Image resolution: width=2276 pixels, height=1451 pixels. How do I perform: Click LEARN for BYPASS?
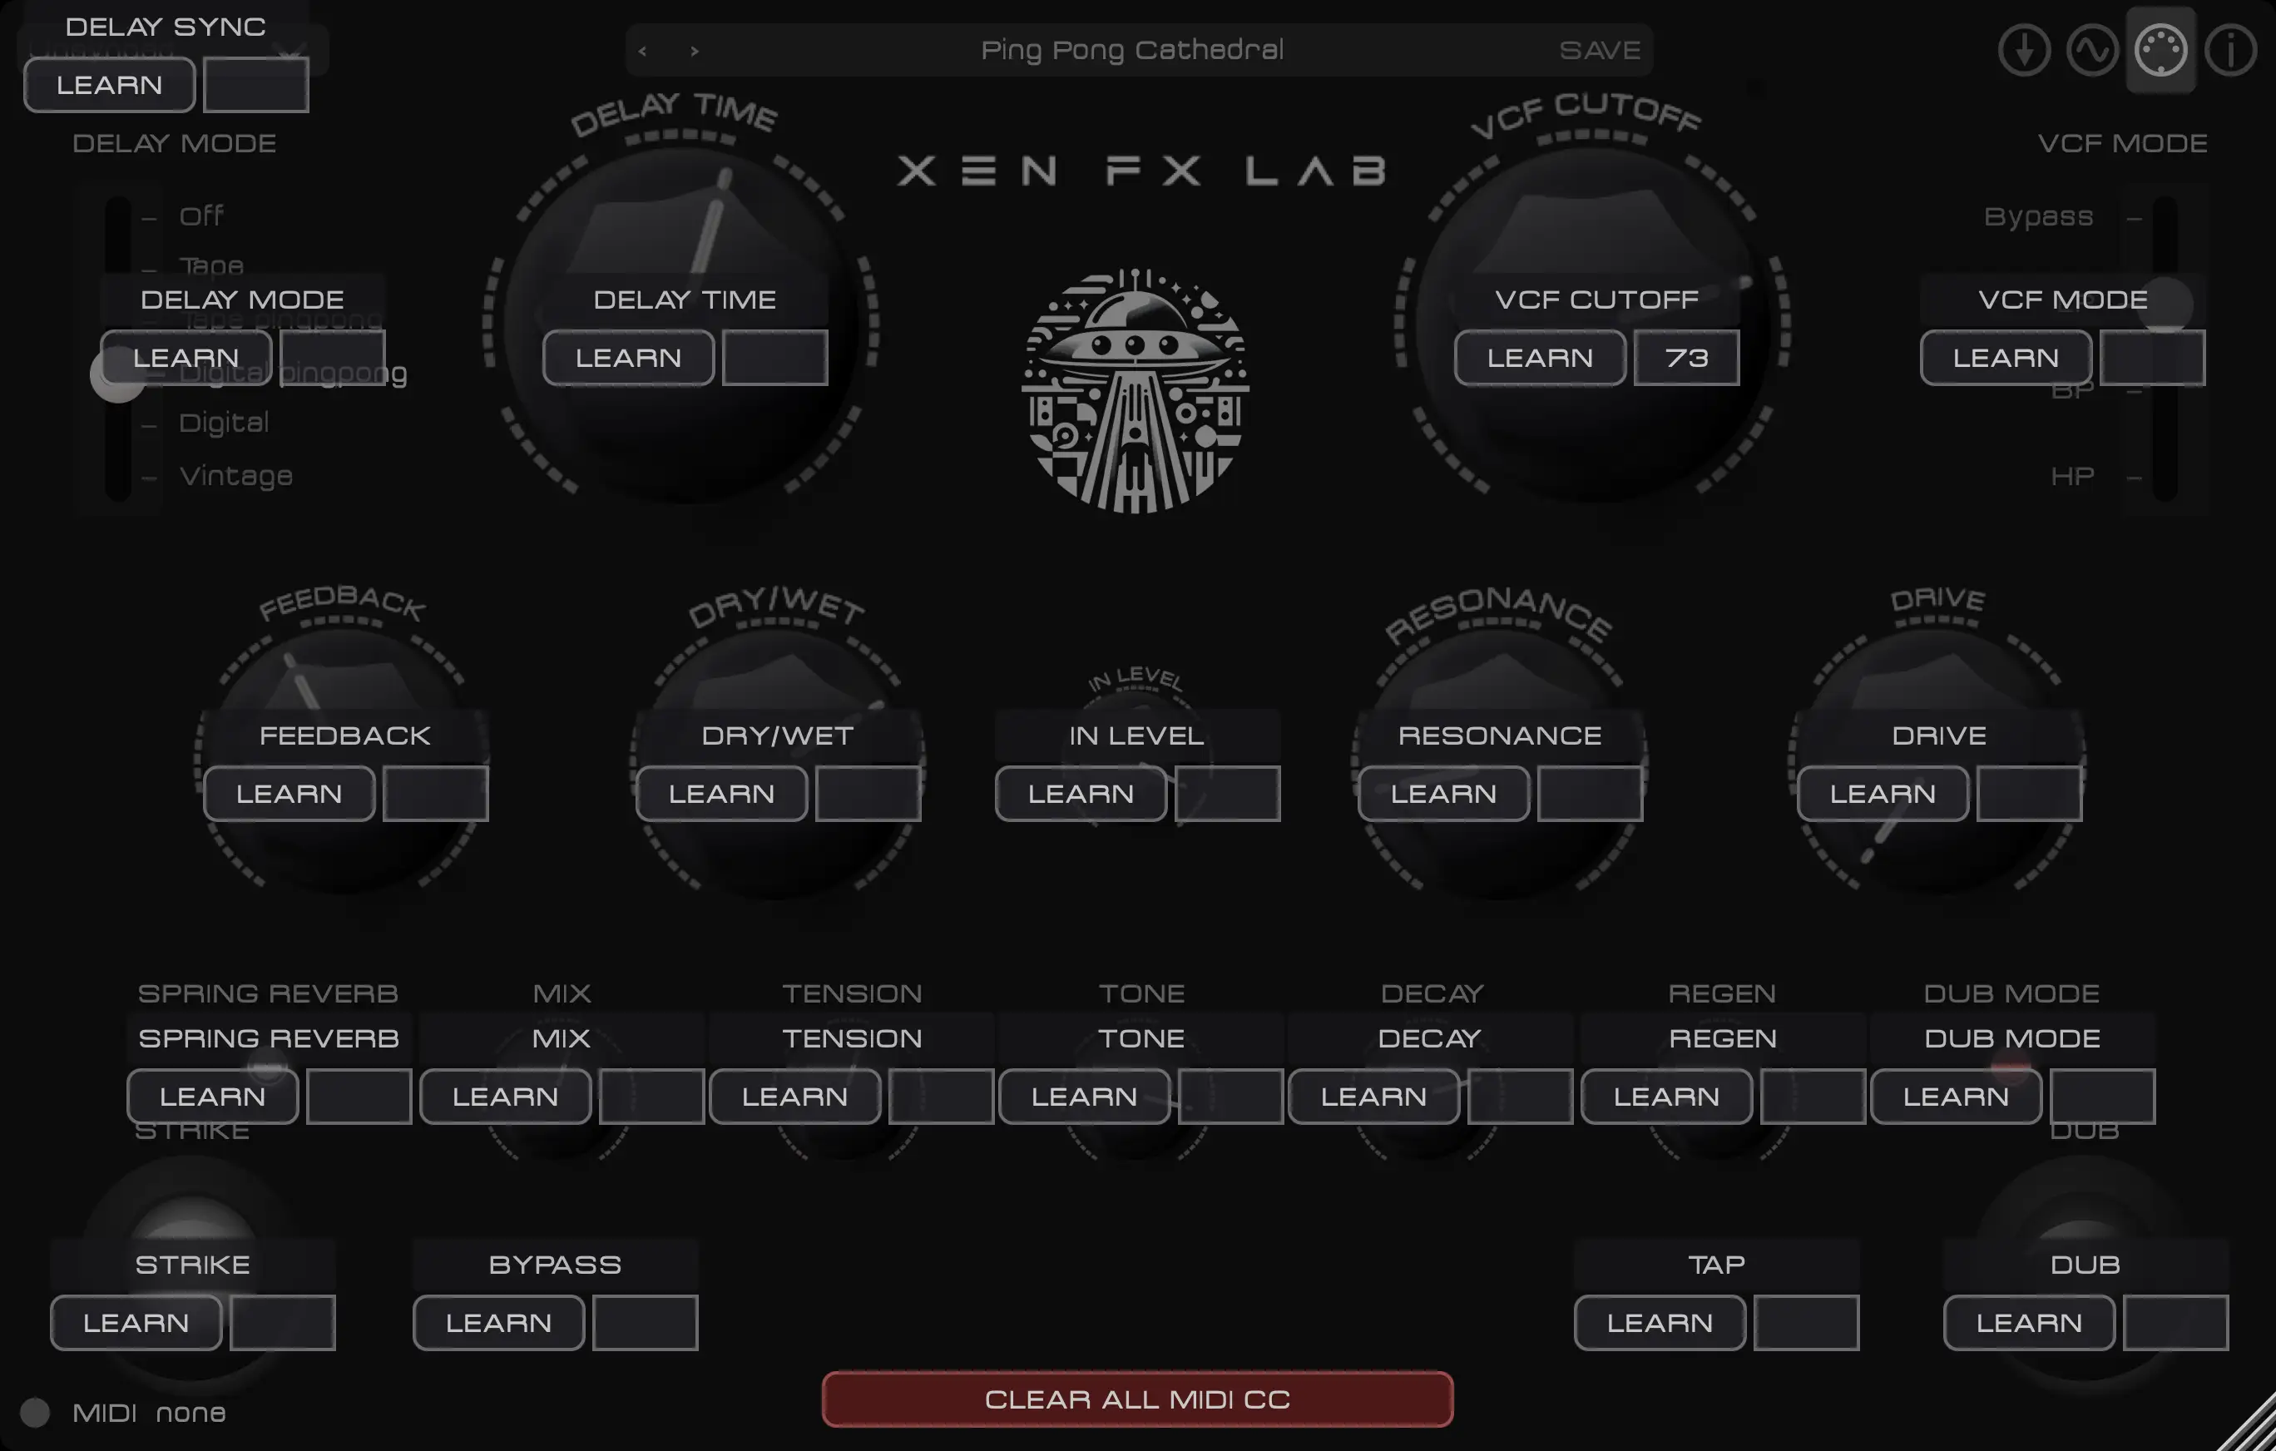pyautogui.click(x=499, y=1322)
